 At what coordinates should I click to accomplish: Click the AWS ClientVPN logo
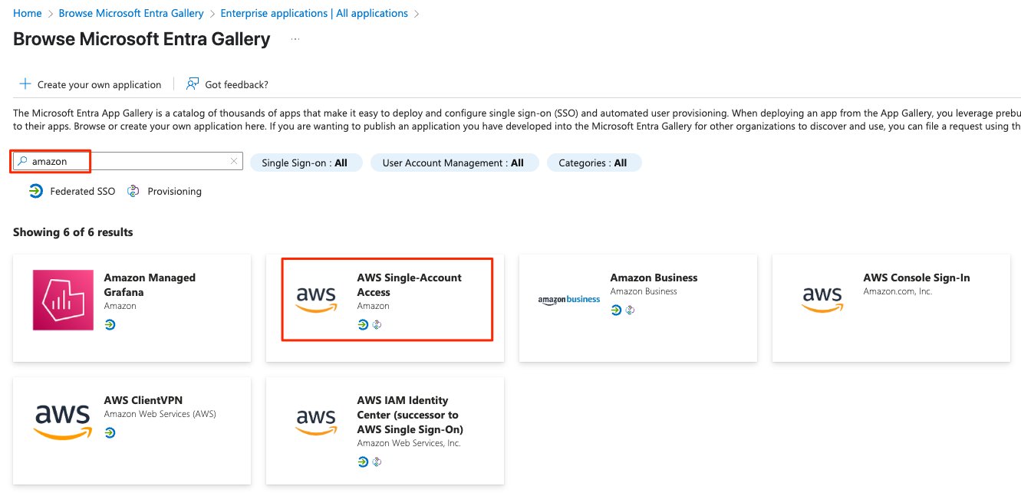pyautogui.click(x=63, y=422)
